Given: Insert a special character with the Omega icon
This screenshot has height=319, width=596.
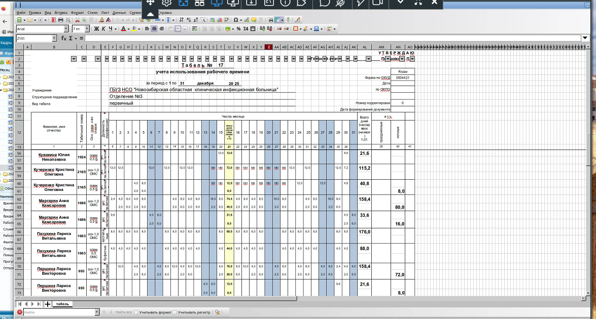Looking at the screenshot, I should (236, 20).
